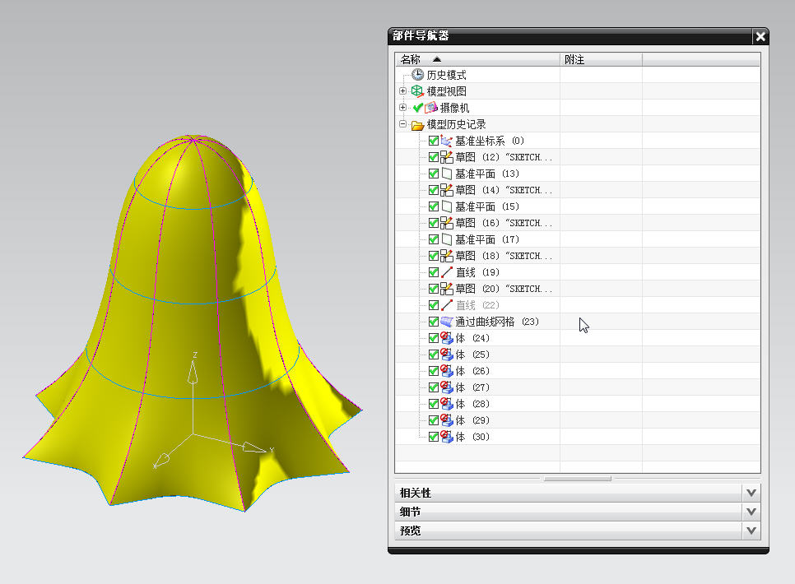Toggle the 体 (30) checkbox
The width and height of the screenshot is (795, 584).
(434, 437)
